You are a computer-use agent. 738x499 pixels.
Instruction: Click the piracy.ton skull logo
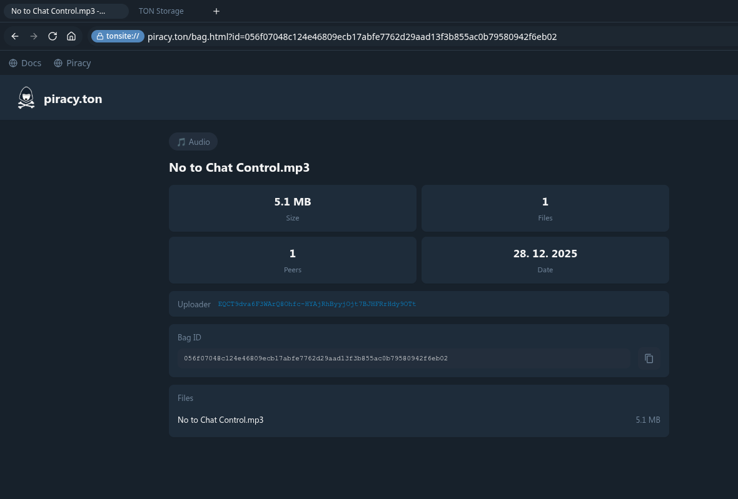tap(26, 99)
